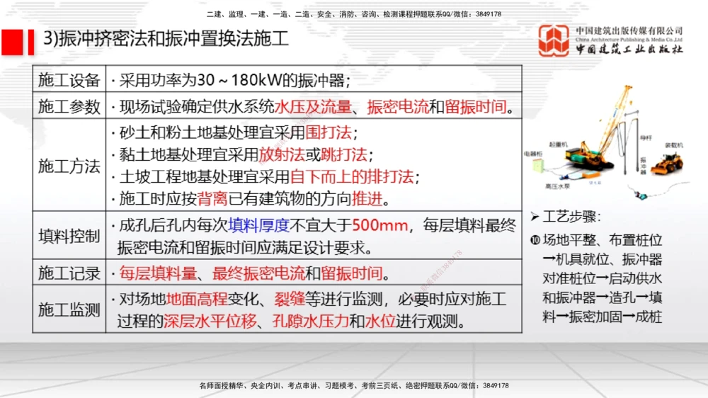Click the top banner contact text
This screenshot has height=398, width=708.
(354, 14)
